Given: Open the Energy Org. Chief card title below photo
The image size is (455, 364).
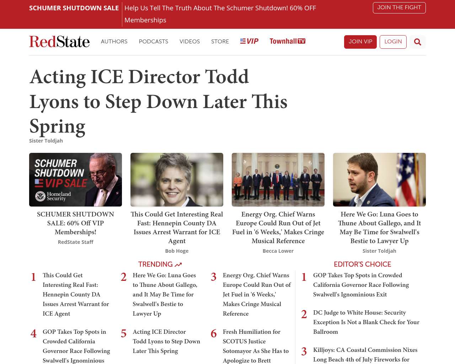Looking at the screenshot, I should coord(278,227).
